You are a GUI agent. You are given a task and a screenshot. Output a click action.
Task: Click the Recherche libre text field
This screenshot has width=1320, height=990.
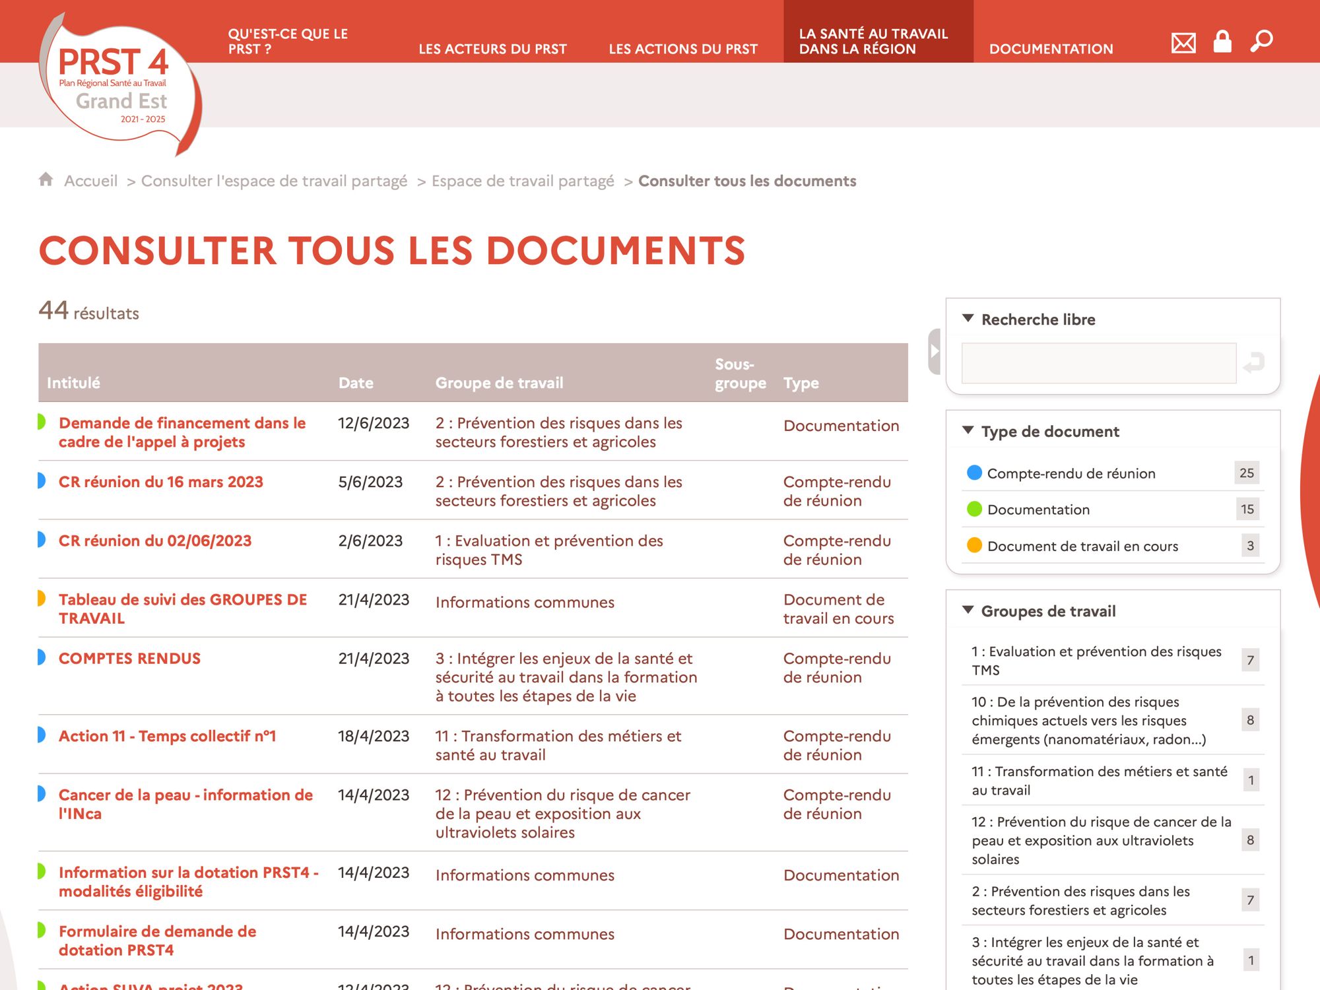click(x=1098, y=363)
